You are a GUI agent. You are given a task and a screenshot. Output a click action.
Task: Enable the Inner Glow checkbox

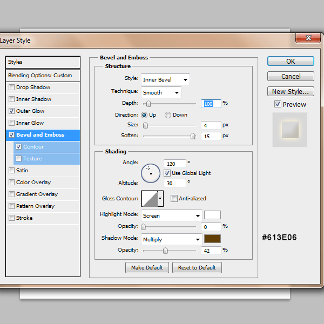(11, 123)
